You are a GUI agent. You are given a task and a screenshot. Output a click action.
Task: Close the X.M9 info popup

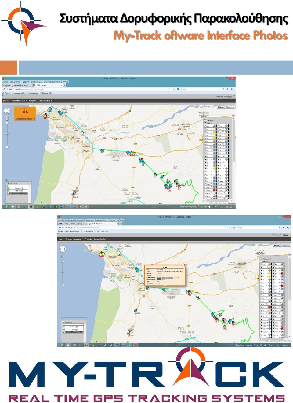point(185,265)
